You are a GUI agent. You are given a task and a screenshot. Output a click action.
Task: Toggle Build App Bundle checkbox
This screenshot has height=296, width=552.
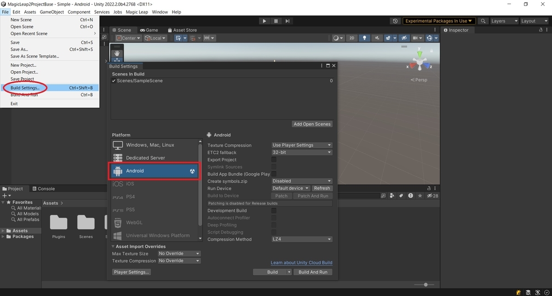click(274, 174)
